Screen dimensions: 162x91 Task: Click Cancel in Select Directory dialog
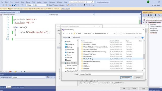(138, 78)
